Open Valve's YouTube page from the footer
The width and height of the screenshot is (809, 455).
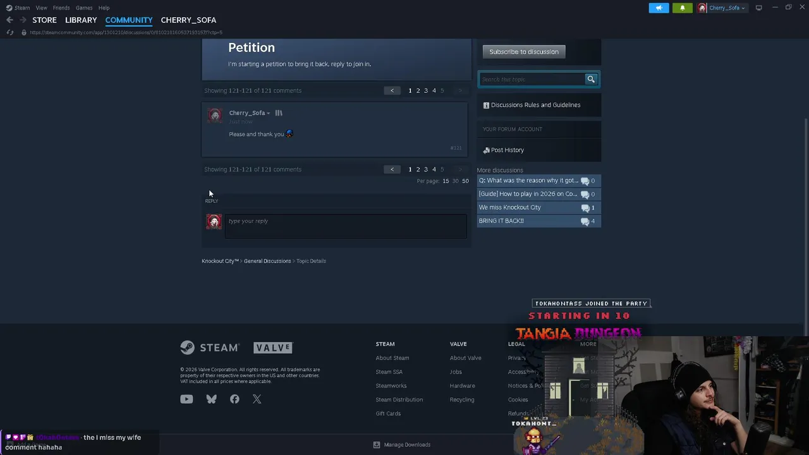186,399
